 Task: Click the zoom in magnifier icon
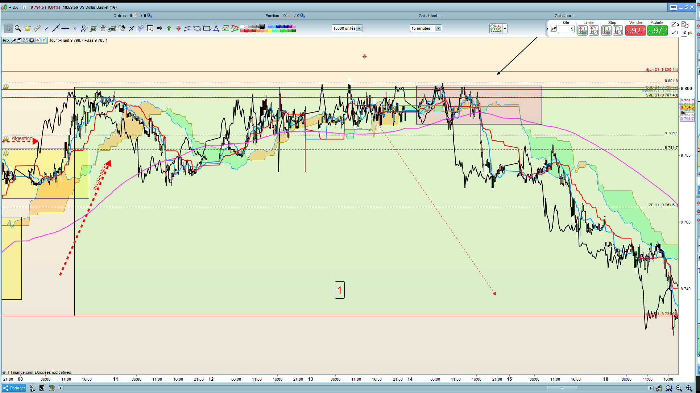pos(689,388)
